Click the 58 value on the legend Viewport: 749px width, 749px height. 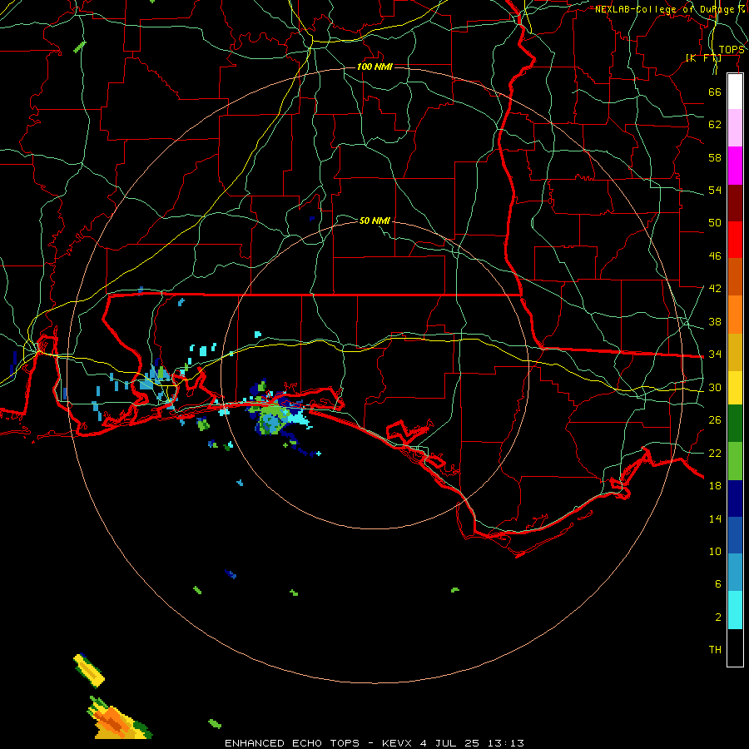coord(715,157)
